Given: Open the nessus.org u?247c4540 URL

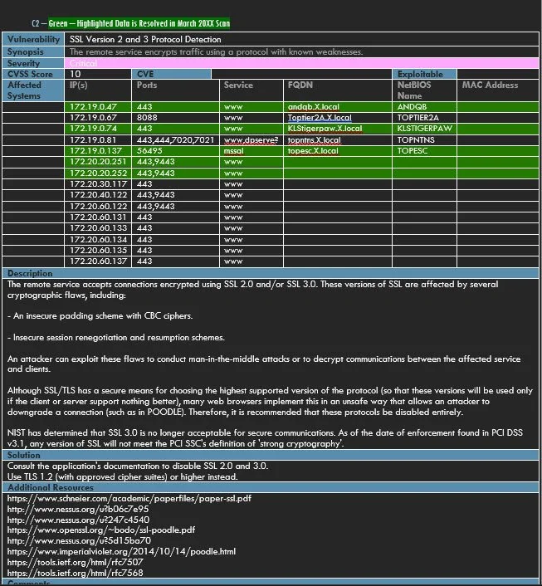Looking at the screenshot, I should 78,520.
